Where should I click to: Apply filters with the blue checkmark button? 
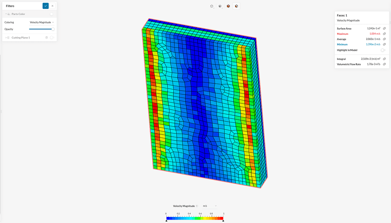tap(45, 6)
